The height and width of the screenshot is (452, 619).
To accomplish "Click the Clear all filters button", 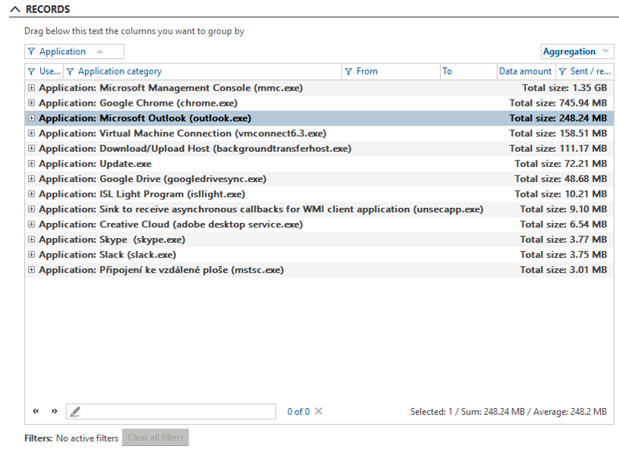I will tap(155, 438).
